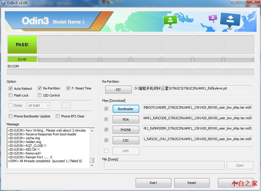Click the small field beside AP RAM
The image size is (261, 191).
(x=66, y=105)
